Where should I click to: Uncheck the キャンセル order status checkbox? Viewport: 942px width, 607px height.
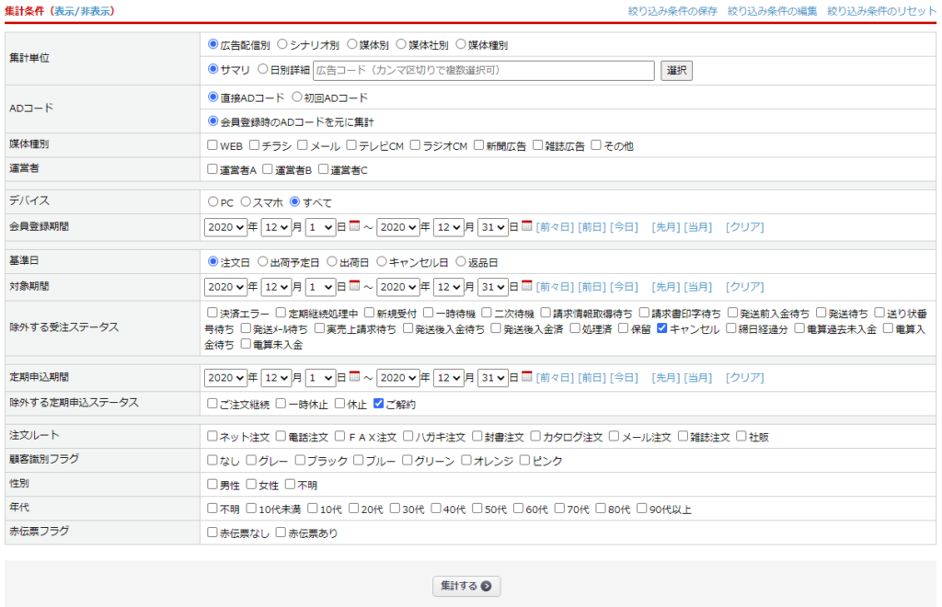pyautogui.click(x=662, y=328)
